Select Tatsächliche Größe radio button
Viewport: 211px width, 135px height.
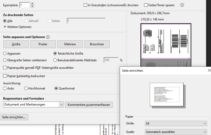click(x=55, y=54)
